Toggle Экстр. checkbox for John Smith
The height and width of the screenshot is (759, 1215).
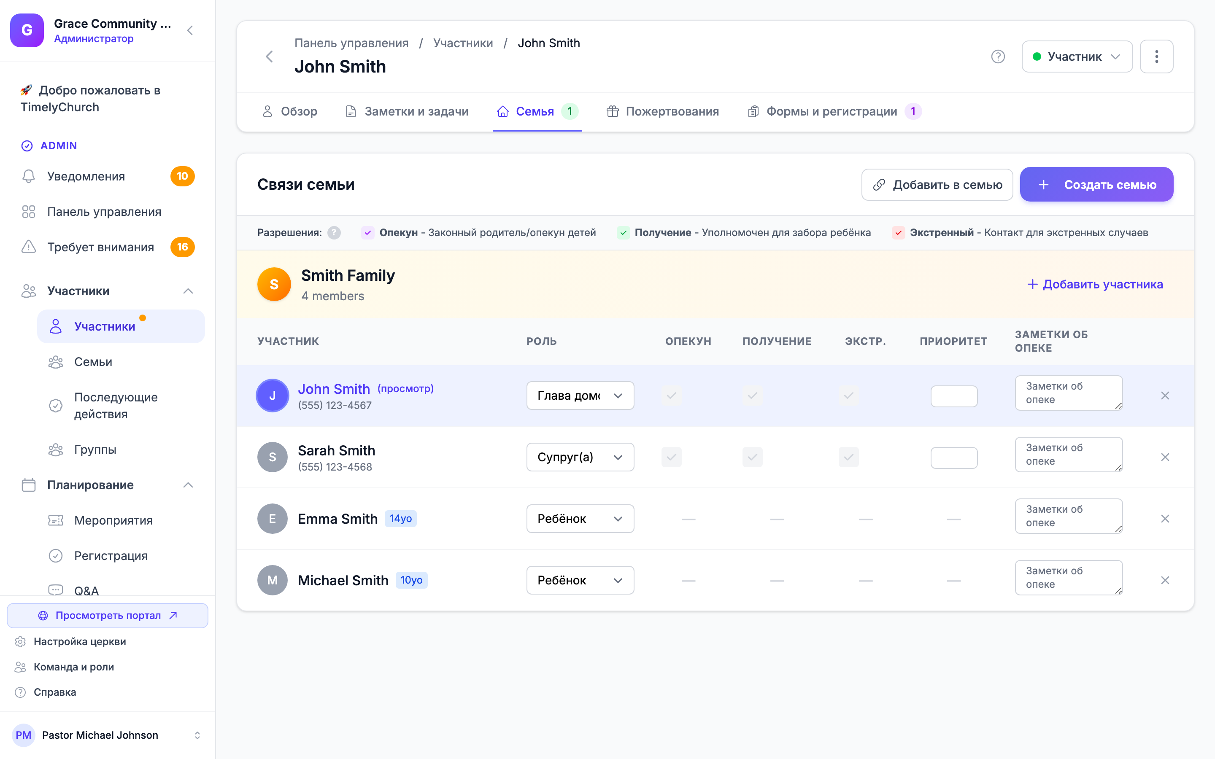(x=848, y=396)
